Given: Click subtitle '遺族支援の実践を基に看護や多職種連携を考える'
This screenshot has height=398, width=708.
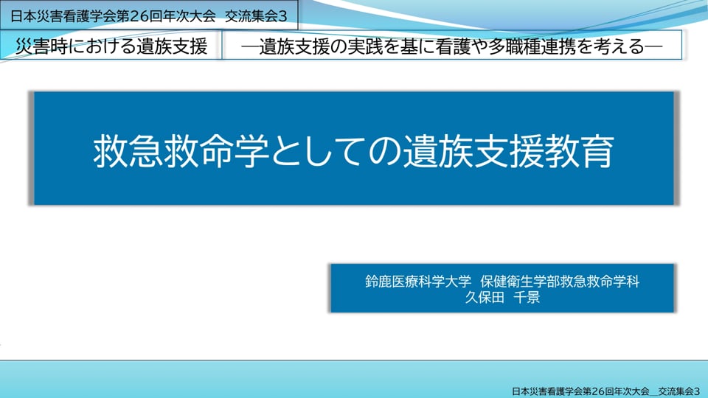Looking at the screenshot, I should [x=451, y=46].
